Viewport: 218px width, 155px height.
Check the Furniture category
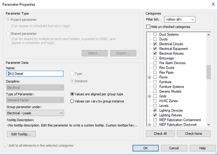[x=155, y=82]
